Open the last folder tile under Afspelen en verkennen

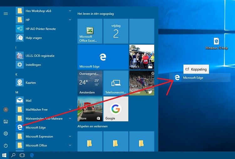tap(142, 141)
